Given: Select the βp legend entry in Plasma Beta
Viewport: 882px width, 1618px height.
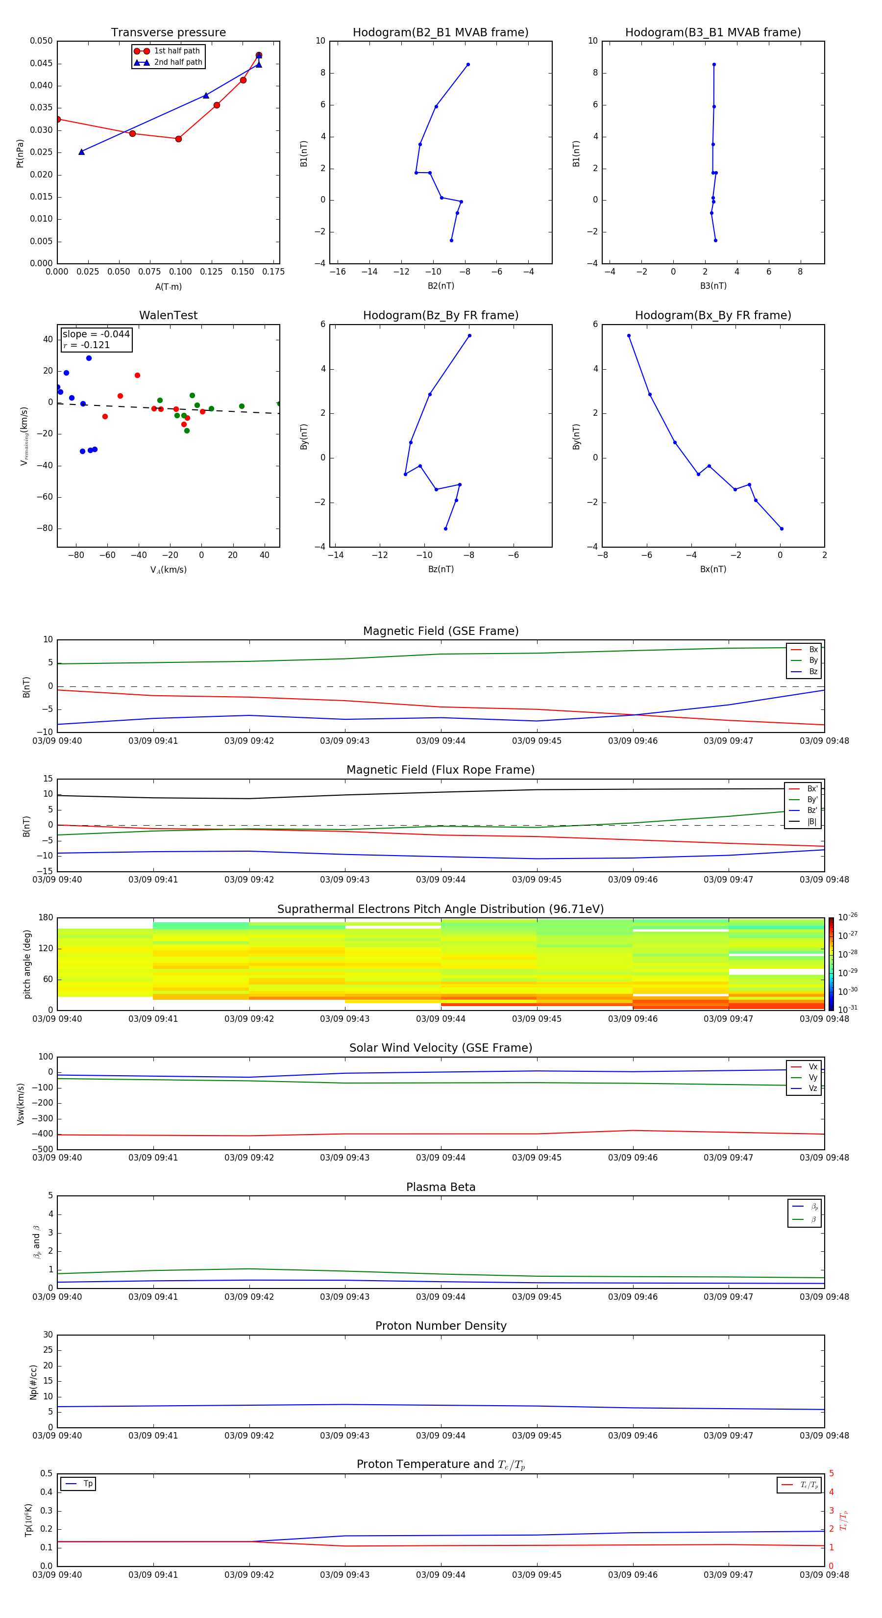Looking at the screenshot, I should 805,1207.
